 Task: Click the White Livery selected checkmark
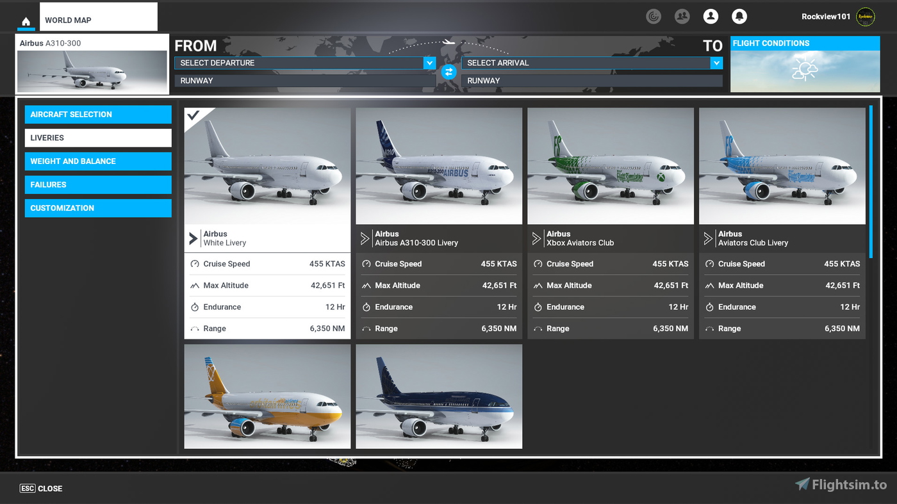point(193,116)
